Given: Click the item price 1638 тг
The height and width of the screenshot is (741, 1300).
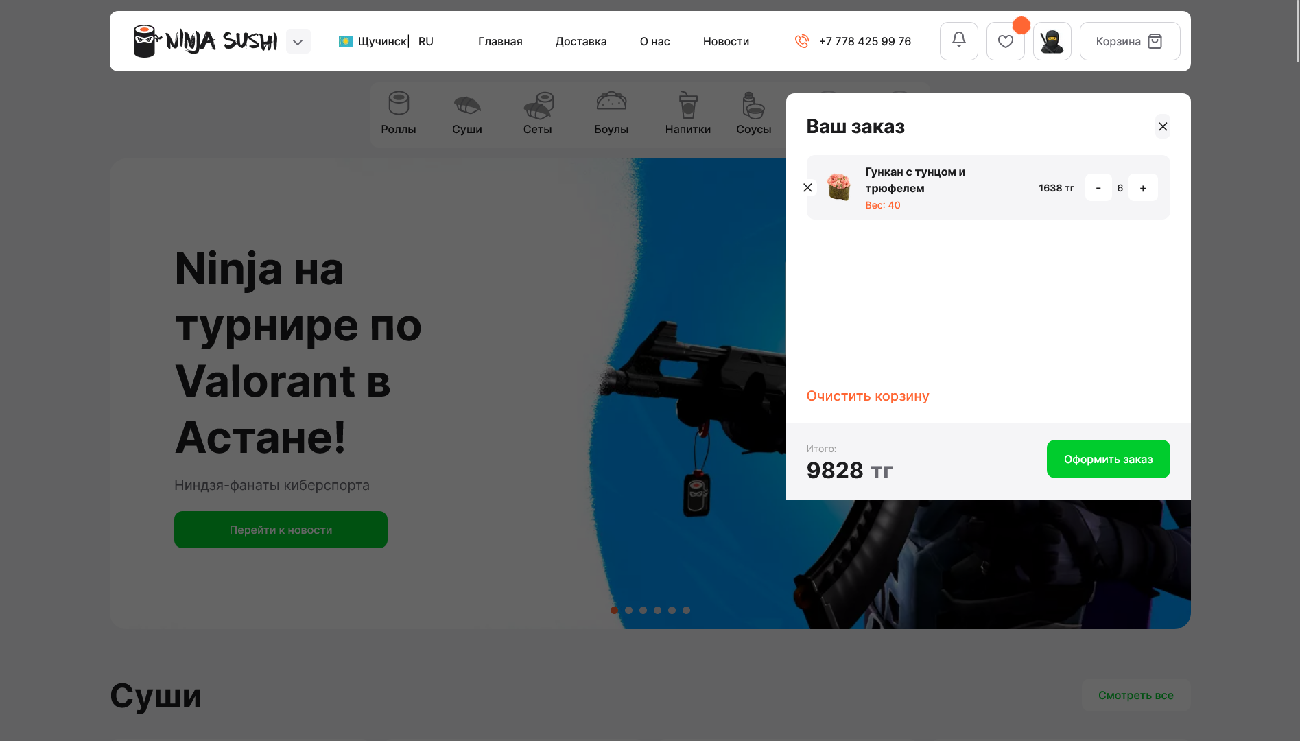Looking at the screenshot, I should [1056, 188].
